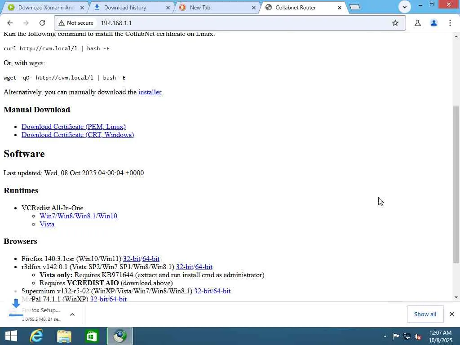Bookmark this page with the star icon
Screen dimensions: 460x345
click(395, 23)
